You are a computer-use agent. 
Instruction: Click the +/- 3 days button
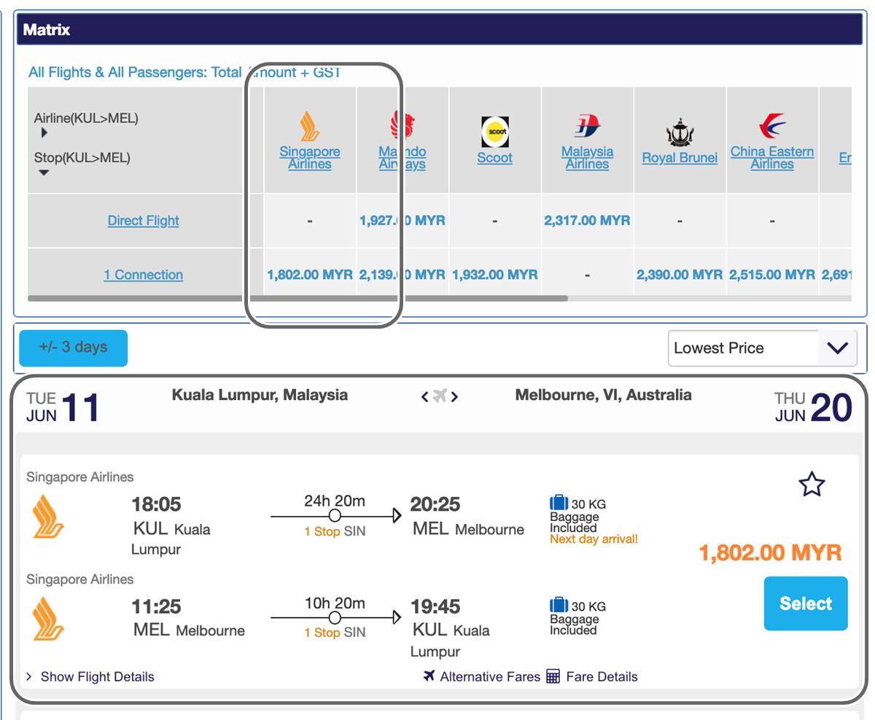[x=73, y=348]
